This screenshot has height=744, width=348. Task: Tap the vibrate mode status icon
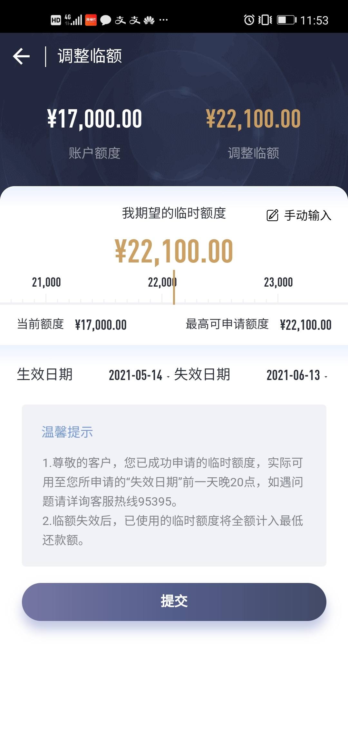coord(265,20)
